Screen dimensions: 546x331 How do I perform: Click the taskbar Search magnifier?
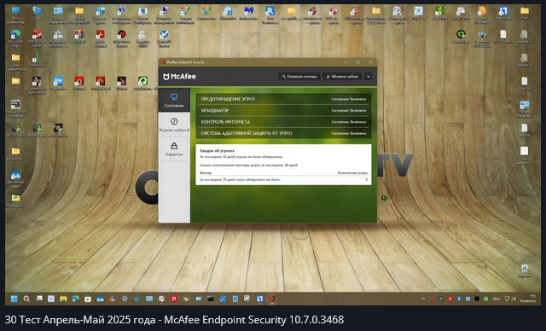click(26, 299)
